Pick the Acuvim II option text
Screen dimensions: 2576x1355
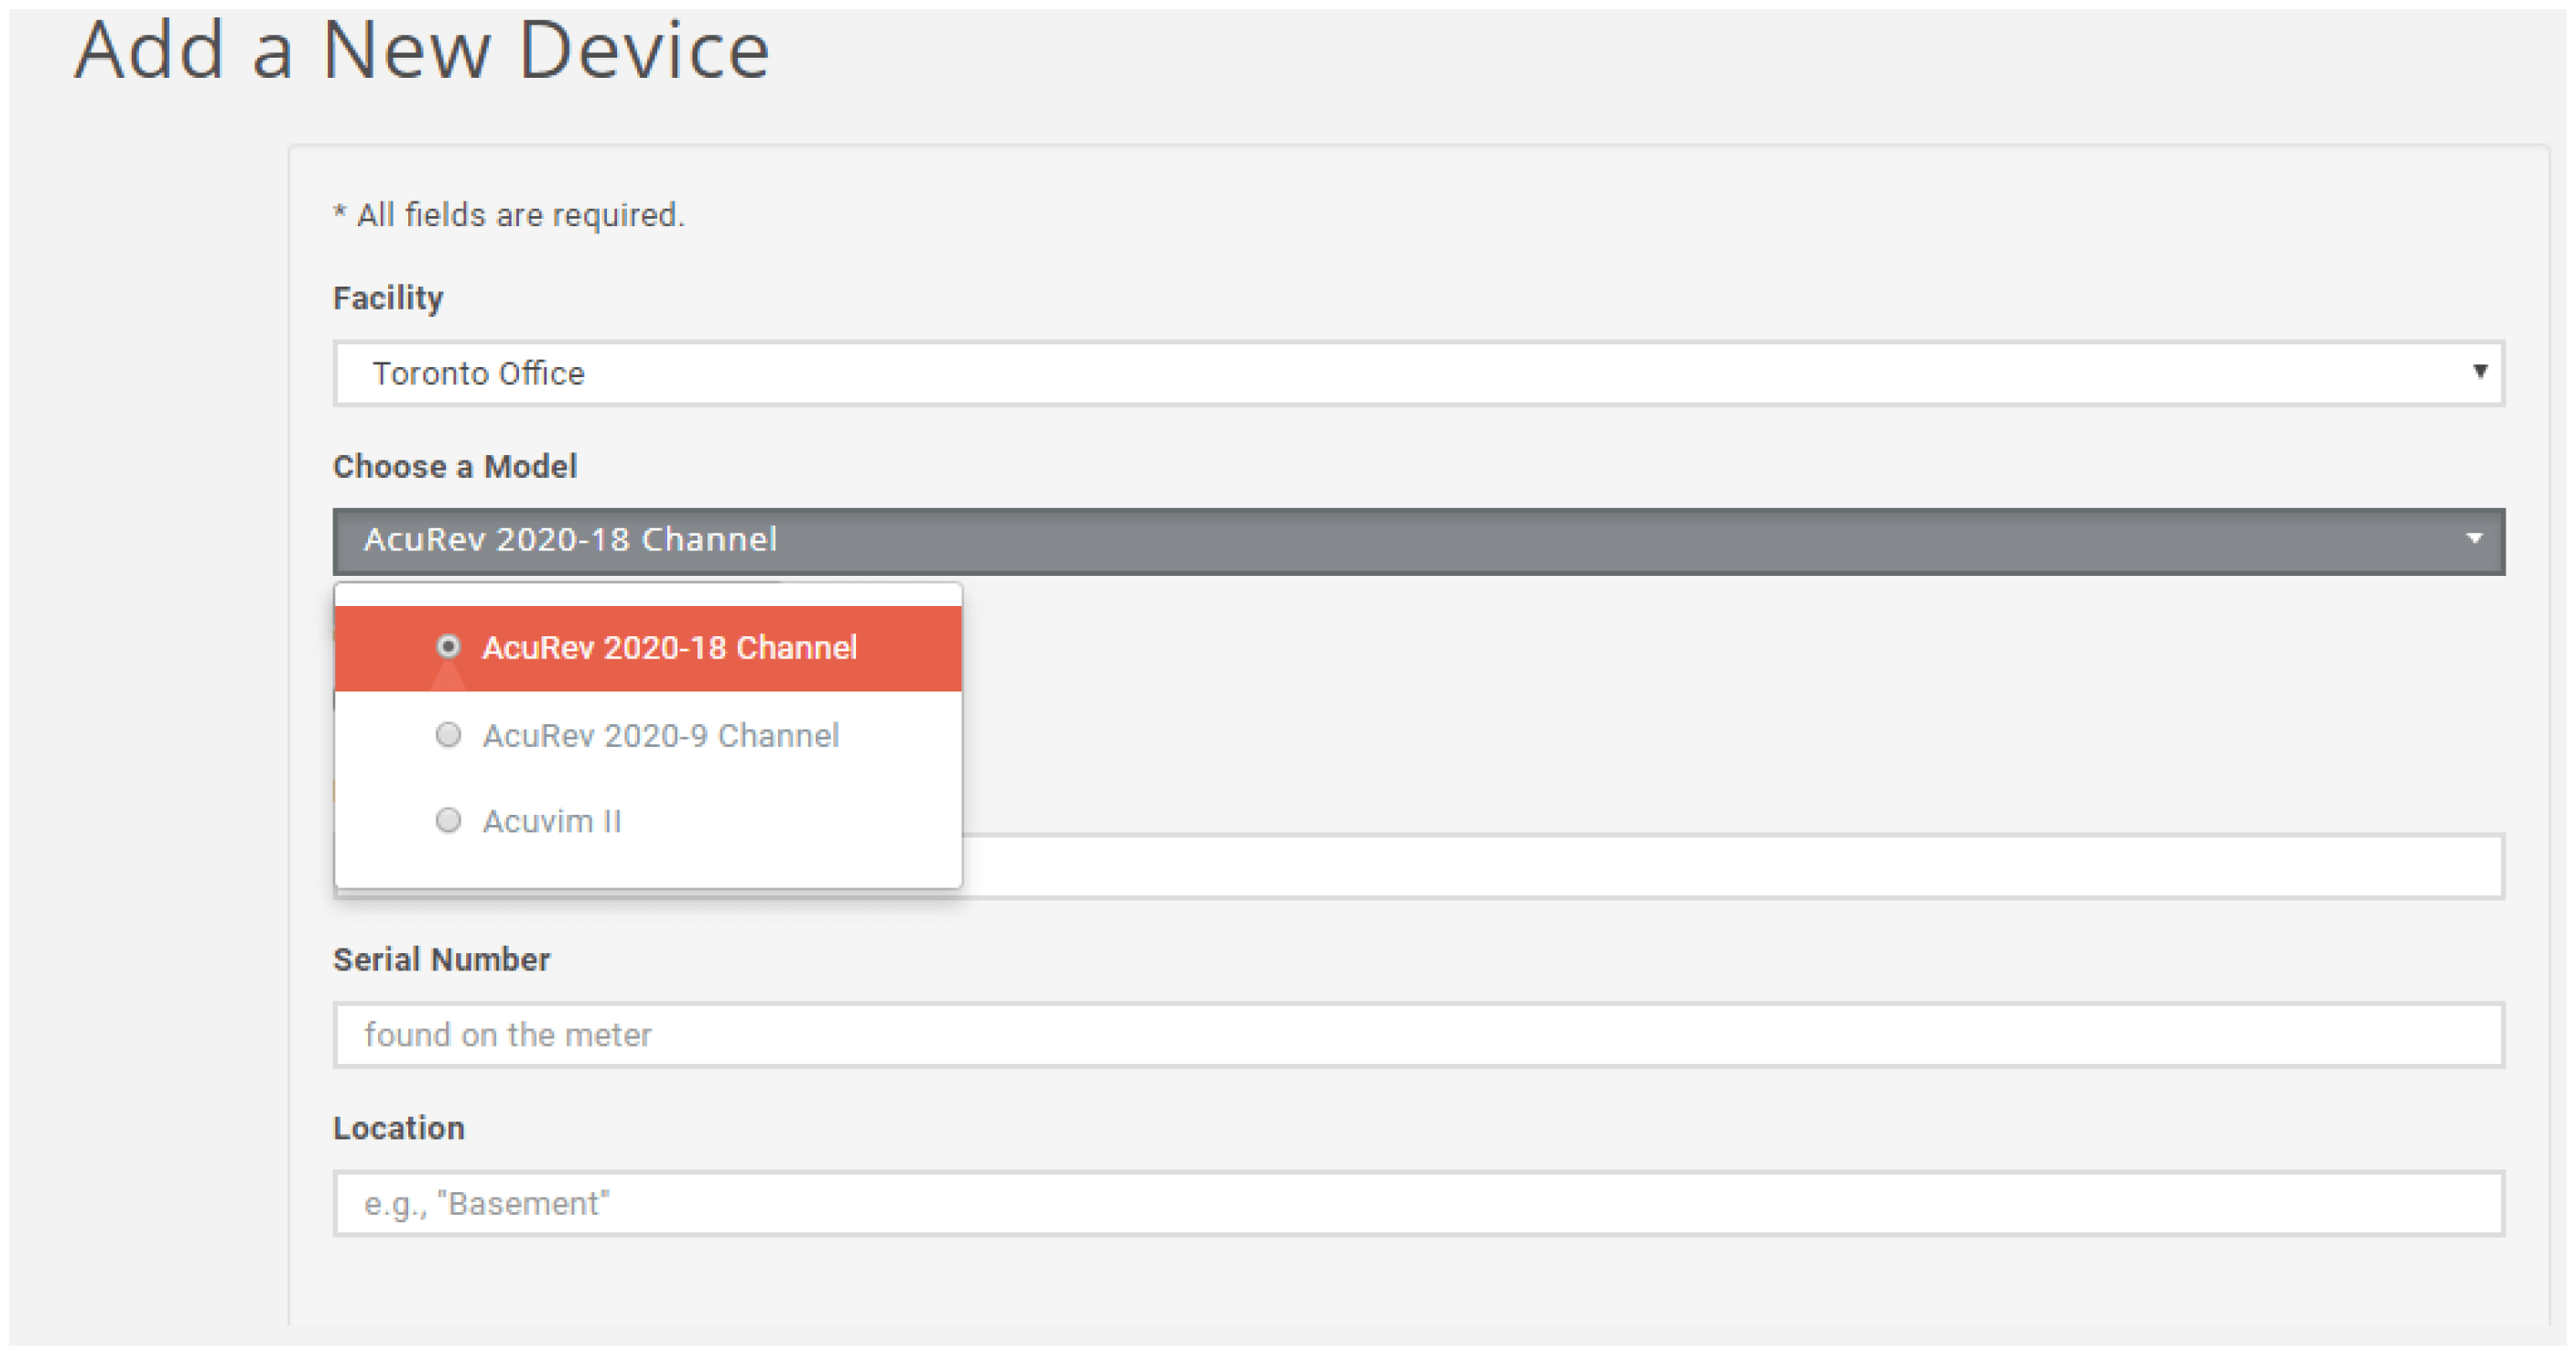click(x=552, y=822)
